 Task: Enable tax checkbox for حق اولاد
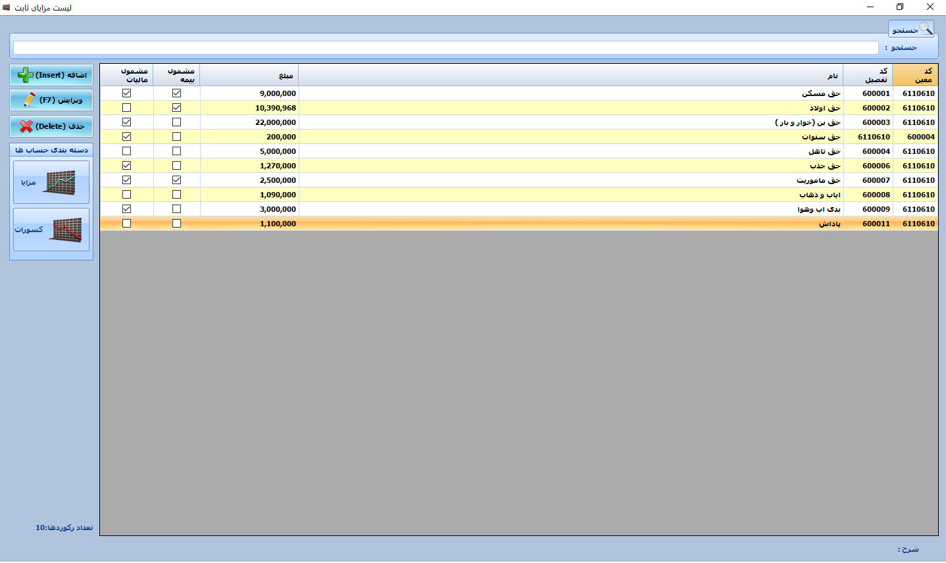(127, 108)
